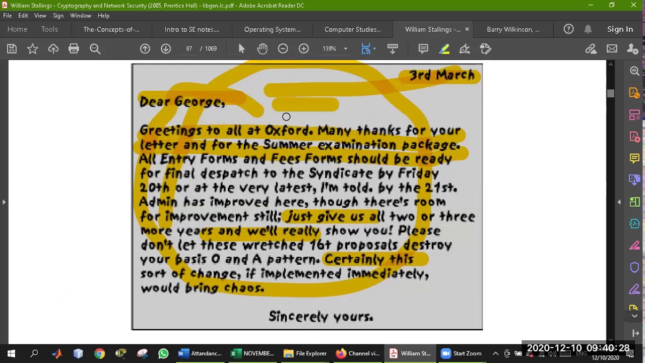
Task: Expand the left navigation pane arrow
Action: pos(4,202)
